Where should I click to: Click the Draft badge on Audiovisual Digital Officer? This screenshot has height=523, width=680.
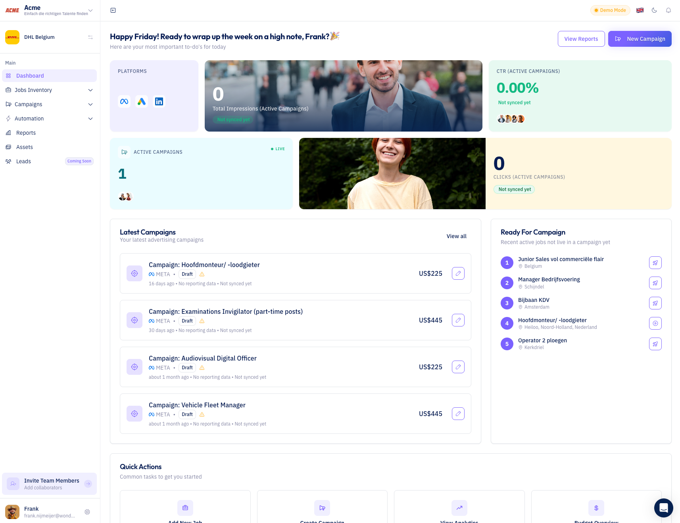tap(187, 368)
